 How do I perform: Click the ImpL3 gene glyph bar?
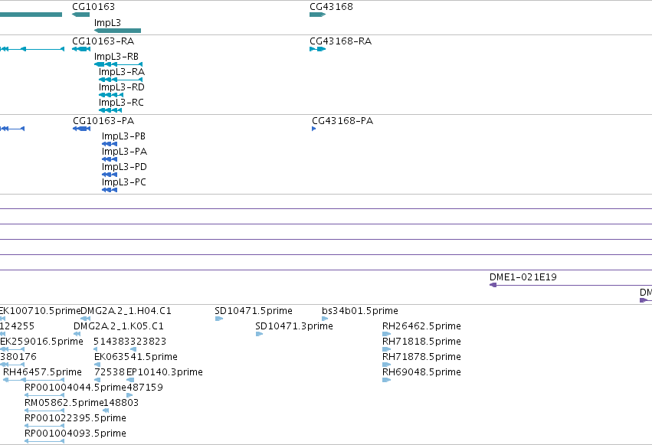pyautogui.click(x=118, y=31)
